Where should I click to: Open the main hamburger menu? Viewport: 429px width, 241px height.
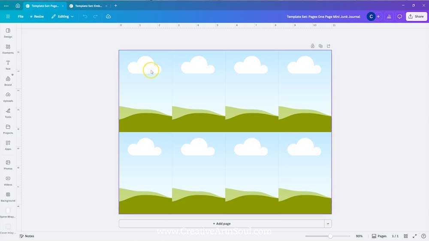[8, 16]
